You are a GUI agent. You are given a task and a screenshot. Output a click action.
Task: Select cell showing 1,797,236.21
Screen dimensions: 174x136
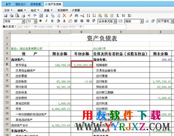161,81
